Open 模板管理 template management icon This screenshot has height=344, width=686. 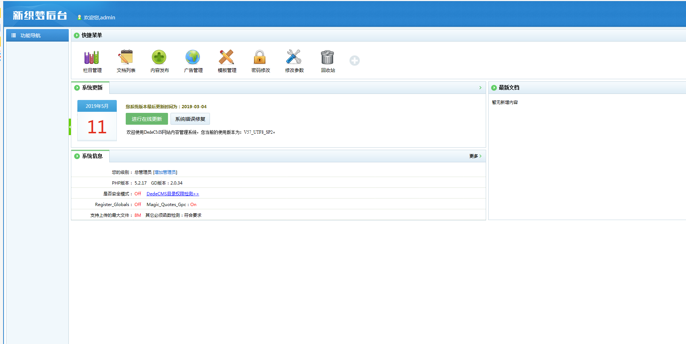pyautogui.click(x=227, y=58)
